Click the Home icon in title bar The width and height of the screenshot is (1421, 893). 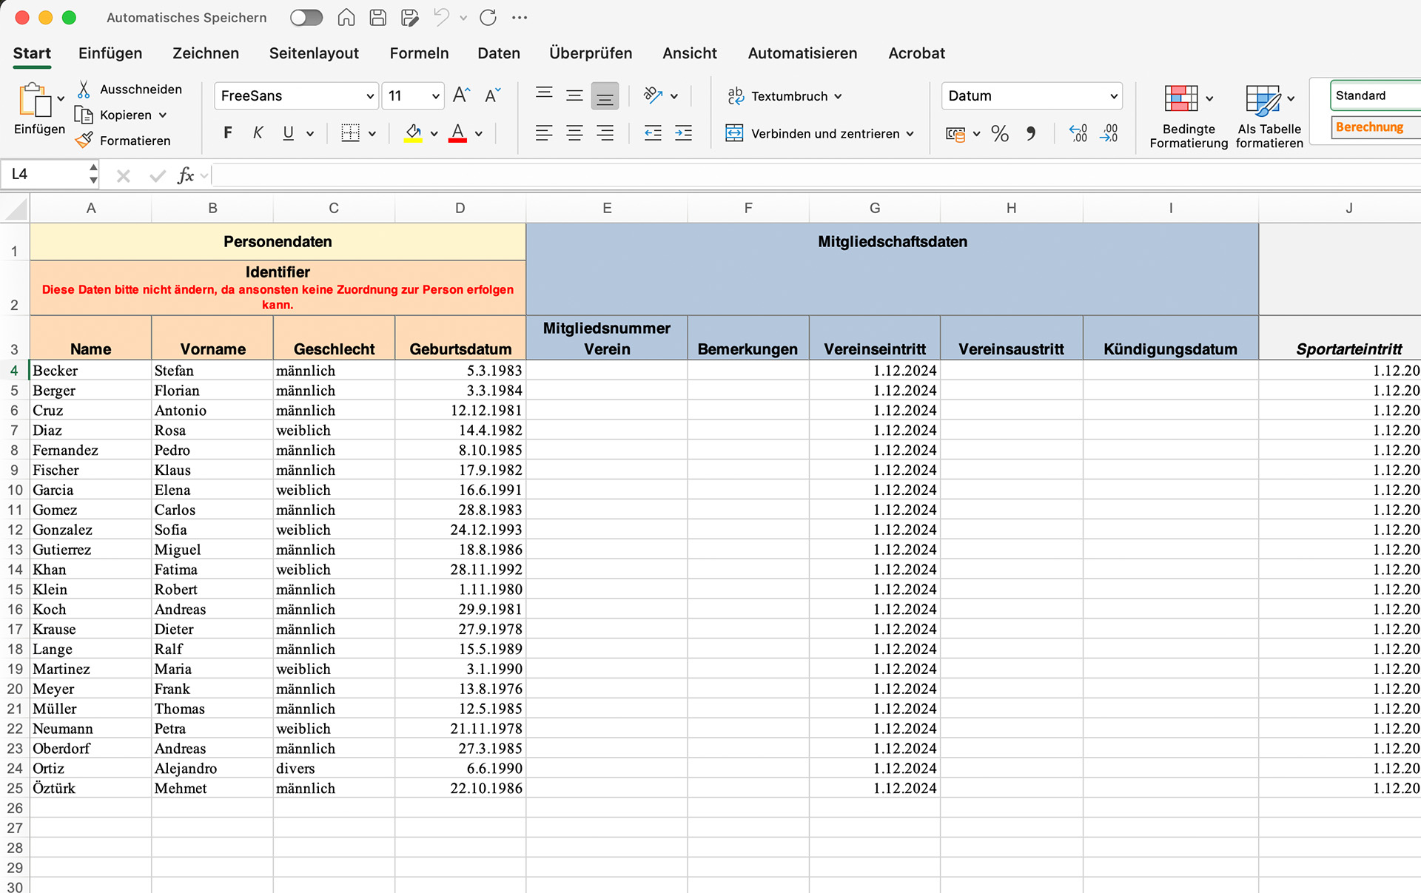[346, 18]
